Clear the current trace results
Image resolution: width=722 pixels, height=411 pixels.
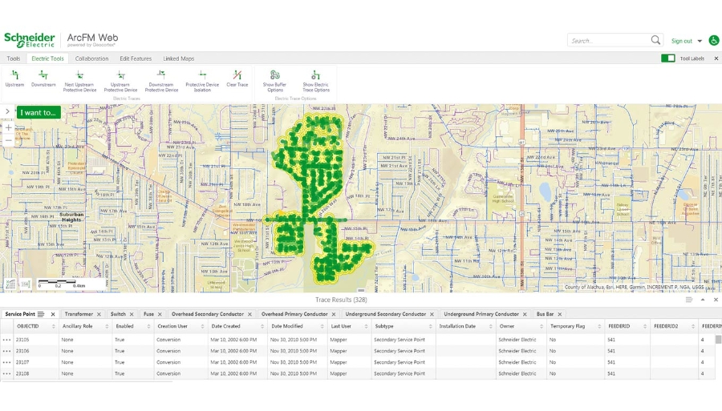[237, 79]
